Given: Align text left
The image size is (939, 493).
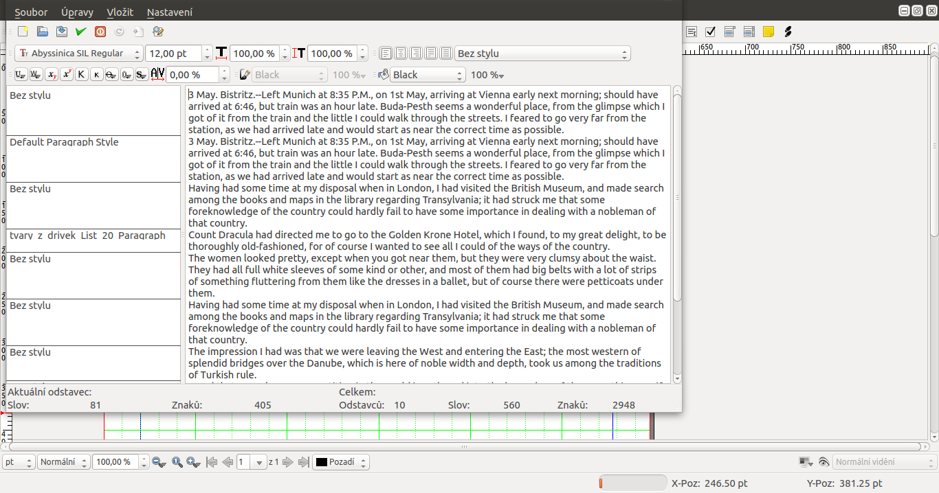Looking at the screenshot, I should coord(386,53).
